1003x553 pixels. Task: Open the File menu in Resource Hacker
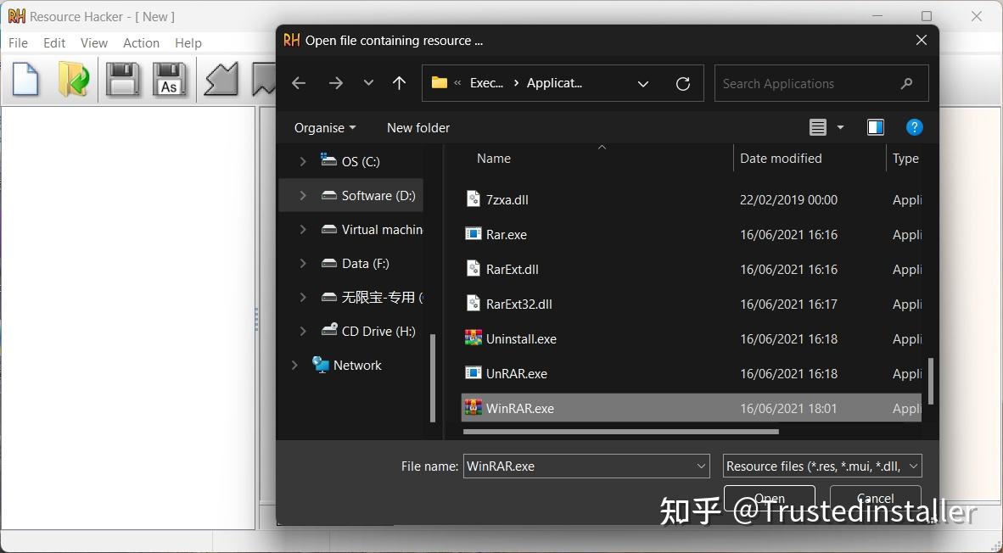tap(18, 43)
